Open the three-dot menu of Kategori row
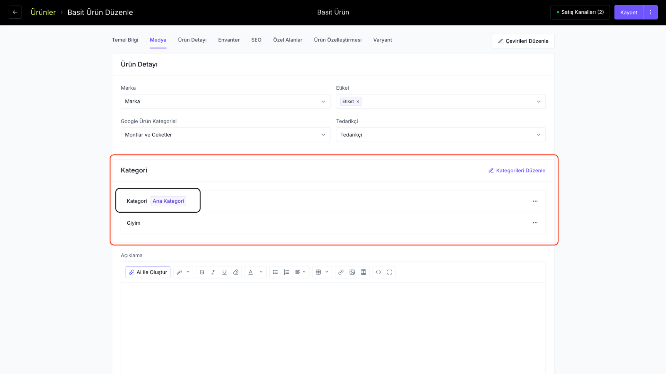Viewport: 666px width, 374px height. pos(535,201)
